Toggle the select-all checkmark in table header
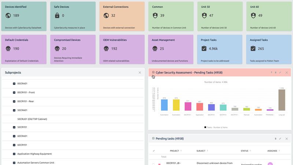Image resolution: width=293 pixels, height=165 pixels. (153, 151)
